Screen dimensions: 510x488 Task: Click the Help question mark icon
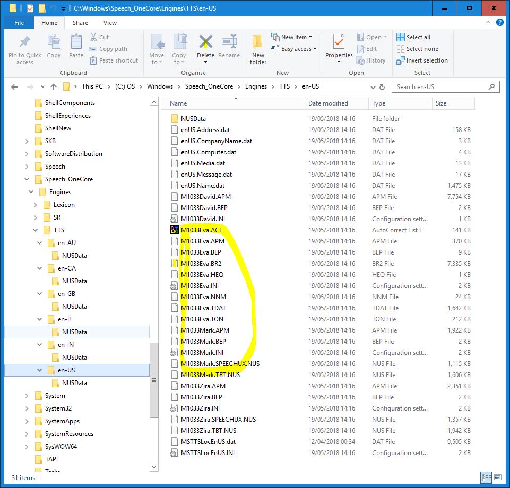pos(499,22)
